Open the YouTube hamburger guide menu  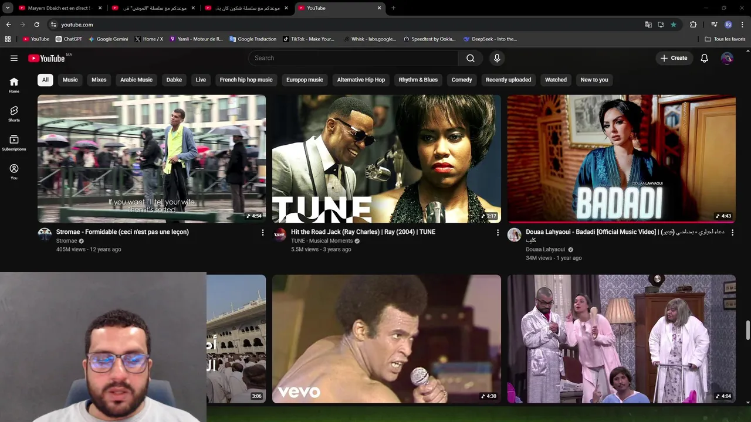[14, 58]
